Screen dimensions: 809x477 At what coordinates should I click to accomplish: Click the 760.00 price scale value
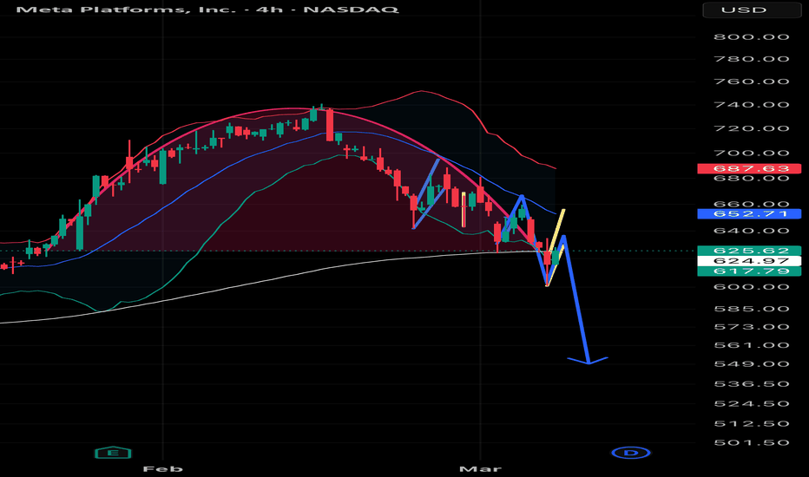(751, 82)
